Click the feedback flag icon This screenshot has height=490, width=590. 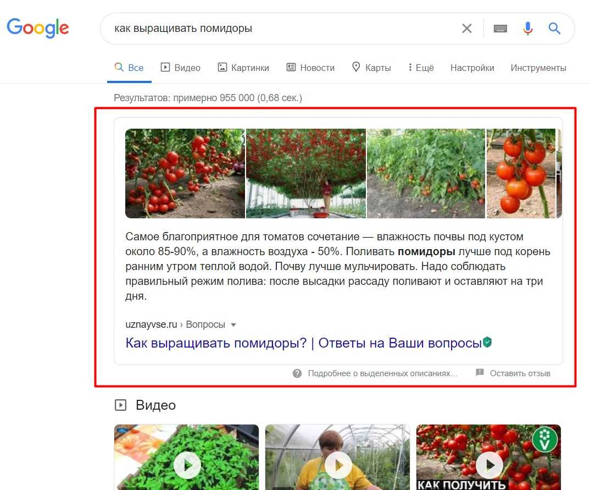(480, 373)
